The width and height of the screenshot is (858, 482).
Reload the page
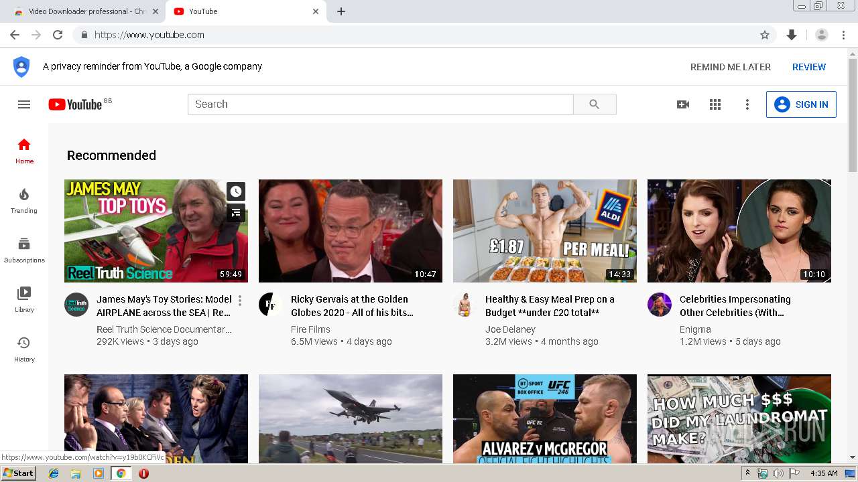click(58, 35)
